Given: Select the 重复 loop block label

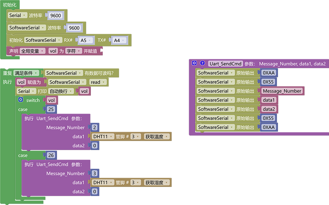Looking at the screenshot, I should pyautogui.click(x=7, y=73).
